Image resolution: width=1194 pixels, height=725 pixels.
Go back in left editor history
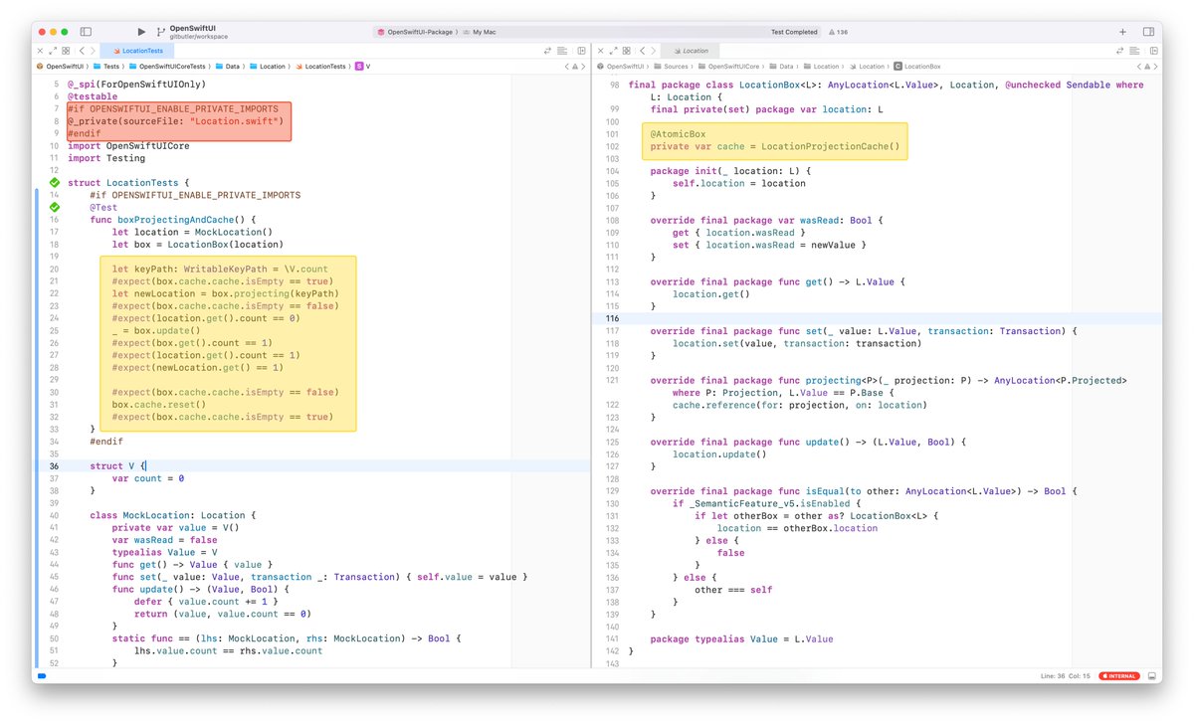point(82,50)
